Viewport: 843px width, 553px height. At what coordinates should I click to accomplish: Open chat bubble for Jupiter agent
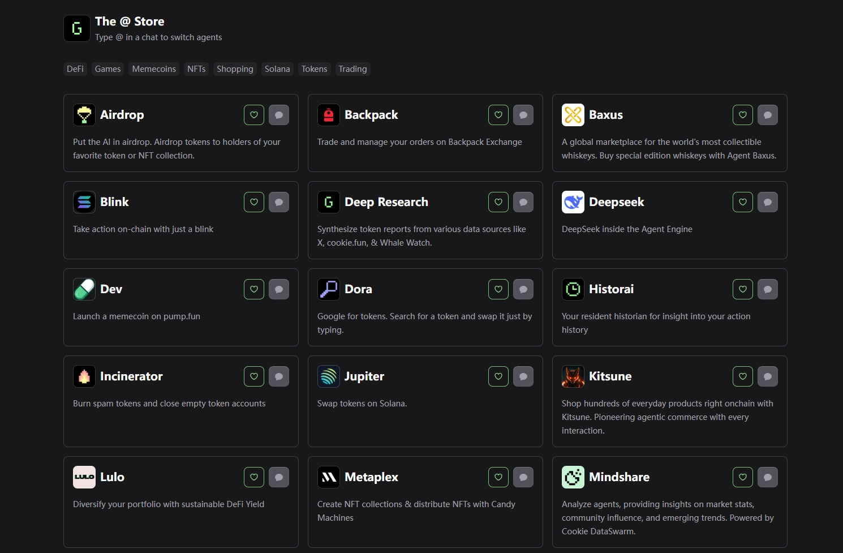(523, 376)
